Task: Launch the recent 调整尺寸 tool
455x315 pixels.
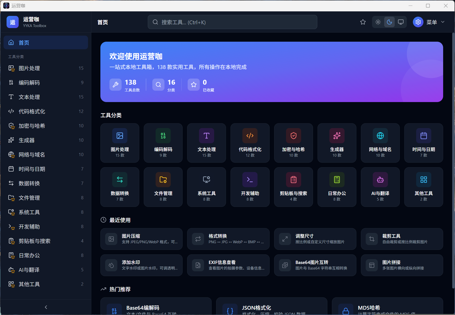Action: point(315,239)
